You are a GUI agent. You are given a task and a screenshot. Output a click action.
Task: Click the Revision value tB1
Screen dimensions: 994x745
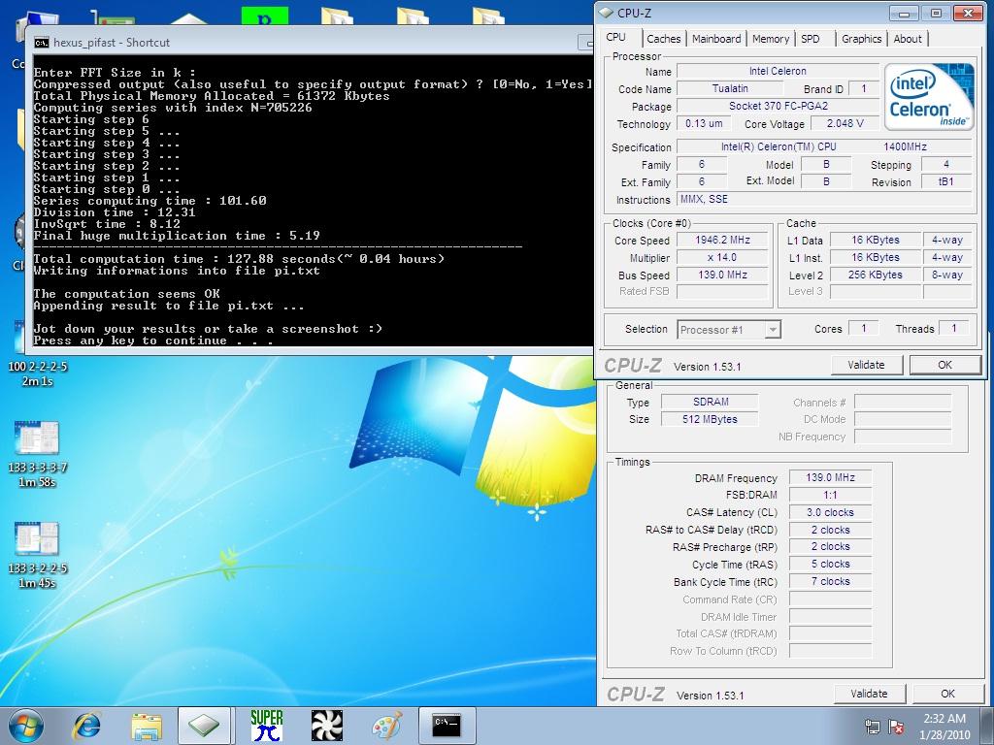pos(945,181)
